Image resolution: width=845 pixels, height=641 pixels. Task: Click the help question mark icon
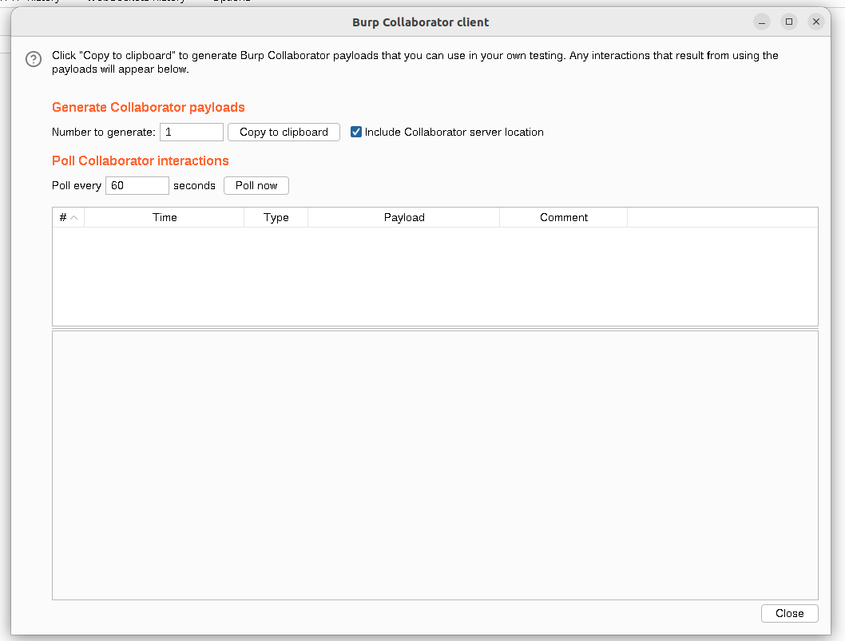click(34, 59)
